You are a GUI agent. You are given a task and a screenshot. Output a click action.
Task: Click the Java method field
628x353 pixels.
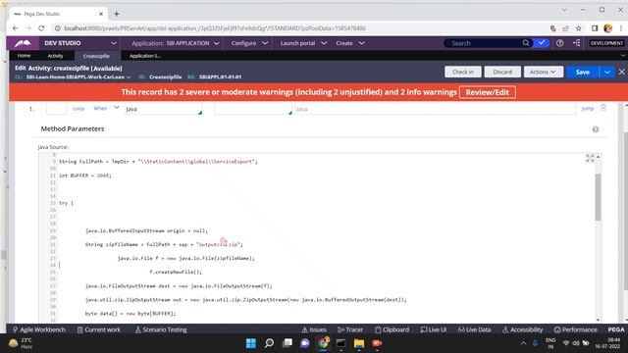pos(163,109)
